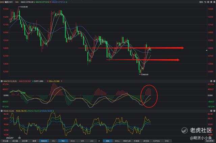Click the RSI(6,12,24) parameter label
This screenshot has height=143, width=216.
point(9,111)
